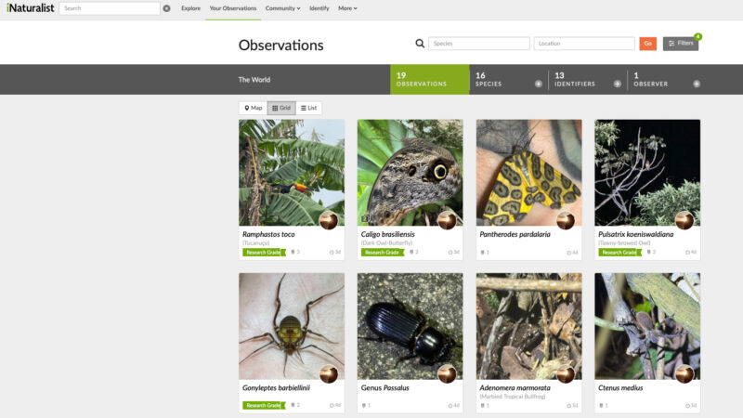Select the 19 Observations tab
This screenshot has width=743, height=418.
coord(430,80)
